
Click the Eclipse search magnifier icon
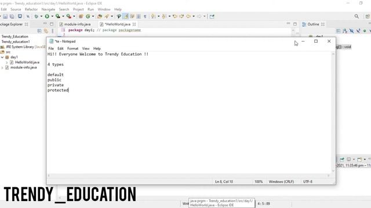(357, 16)
